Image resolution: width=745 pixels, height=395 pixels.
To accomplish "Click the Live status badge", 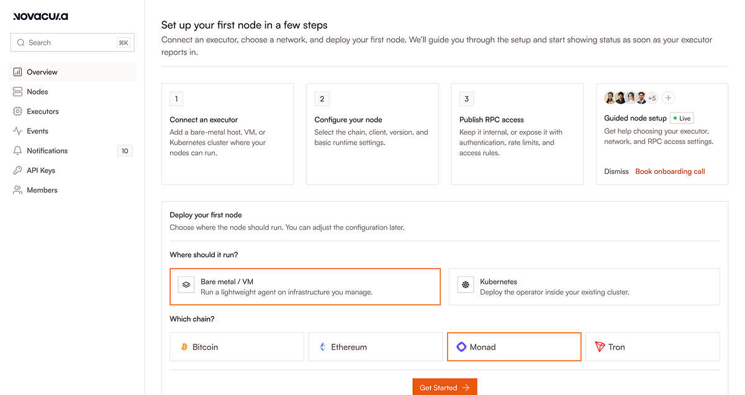I will (682, 119).
